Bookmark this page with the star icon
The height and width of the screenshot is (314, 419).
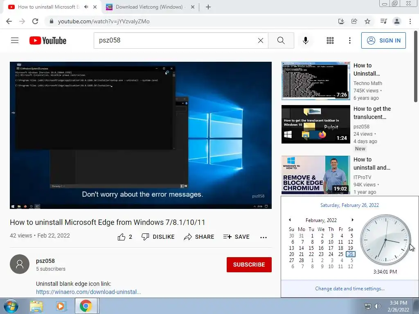click(x=367, y=21)
